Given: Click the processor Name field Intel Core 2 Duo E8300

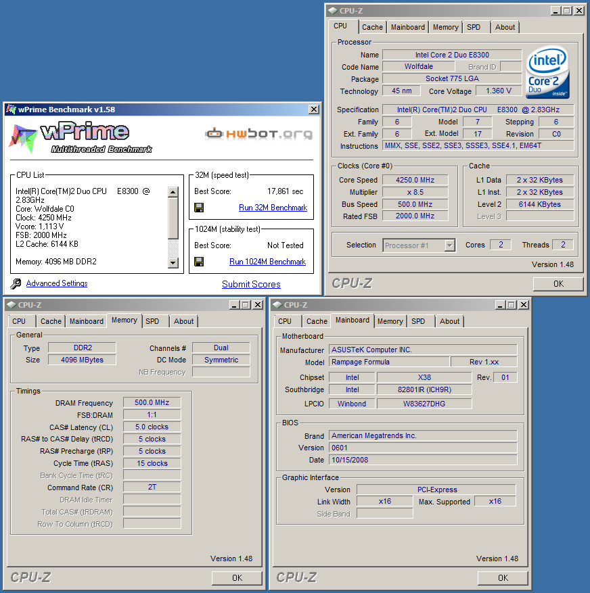Looking at the screenshot, I should 452,55.
